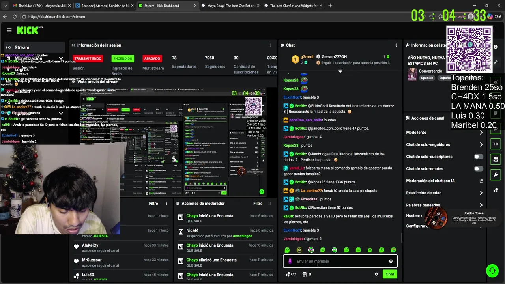The width and height of the screenshot is (505, 284).
Task: Open options menu for Información de la sesión
Action: (x=271, y=45)
